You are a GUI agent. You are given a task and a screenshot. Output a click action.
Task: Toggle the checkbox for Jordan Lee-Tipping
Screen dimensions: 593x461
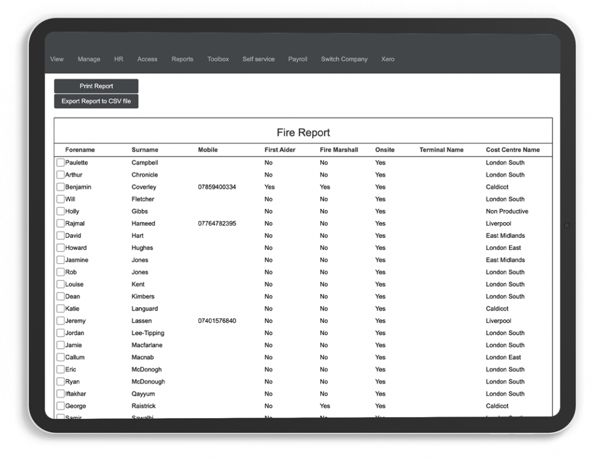tap(60, 333)
